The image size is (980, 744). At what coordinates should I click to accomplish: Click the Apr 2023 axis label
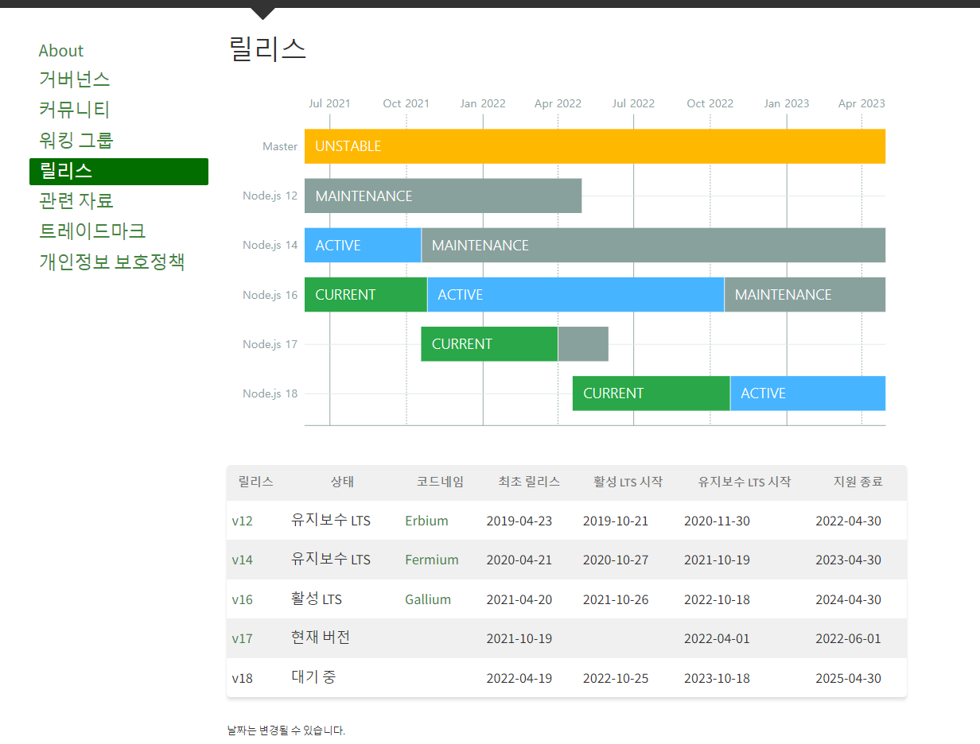[x=861, y=103]
